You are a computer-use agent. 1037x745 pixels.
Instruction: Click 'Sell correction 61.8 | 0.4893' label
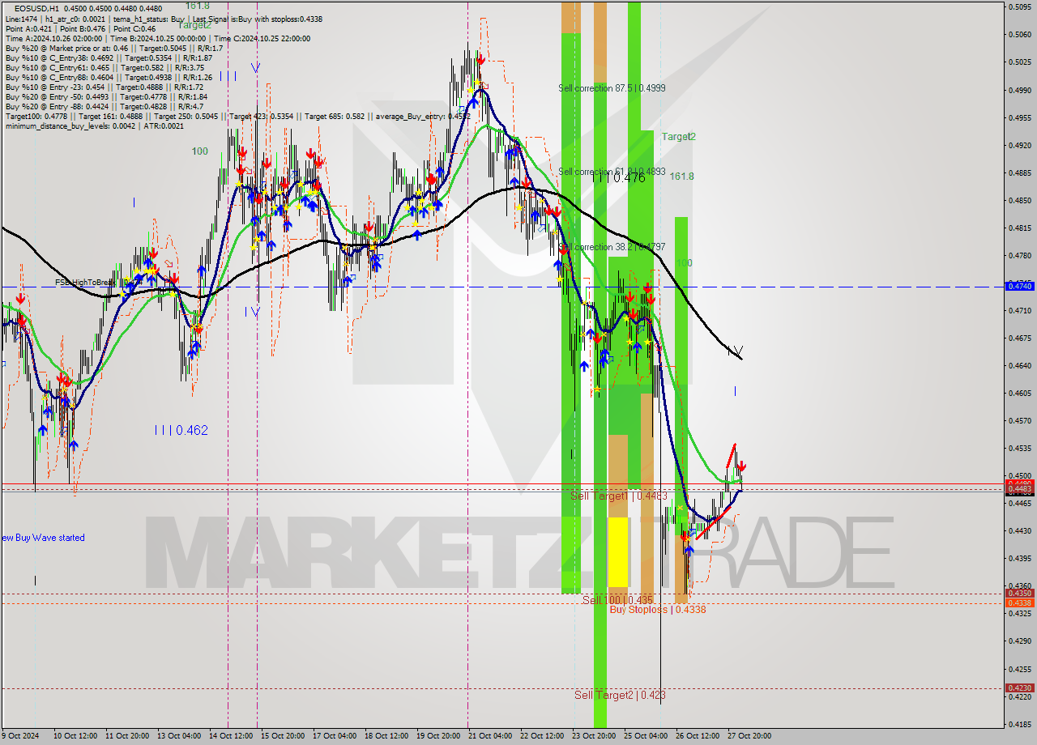(x=612, y=172)
